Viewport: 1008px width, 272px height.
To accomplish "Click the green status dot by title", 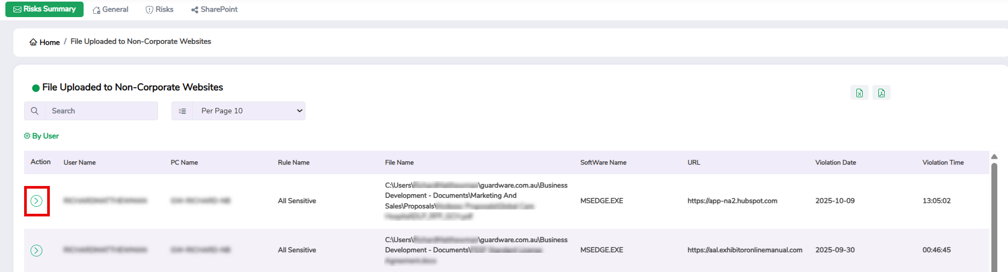I will click(x=36, y=88).
